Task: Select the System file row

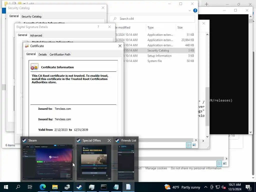Action: (159, 61)
